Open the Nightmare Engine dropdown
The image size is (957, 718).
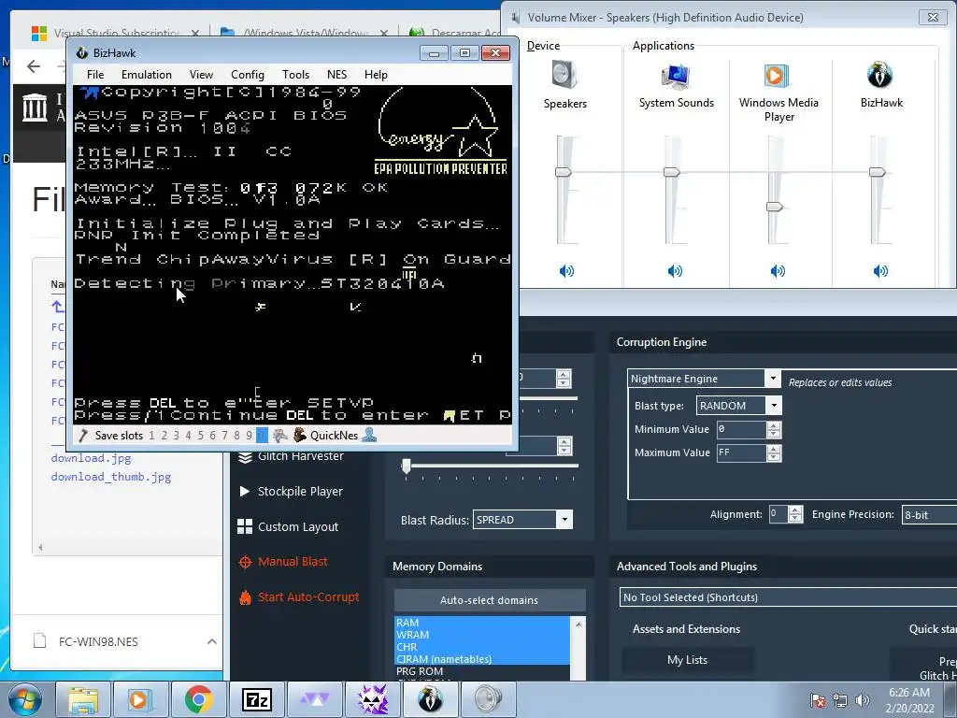pyautogui.click(x=773, y=379)
